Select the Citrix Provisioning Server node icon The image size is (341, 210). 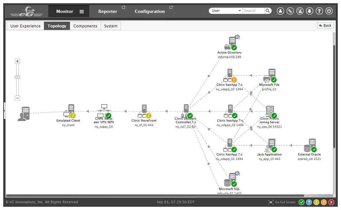(271, 112)
